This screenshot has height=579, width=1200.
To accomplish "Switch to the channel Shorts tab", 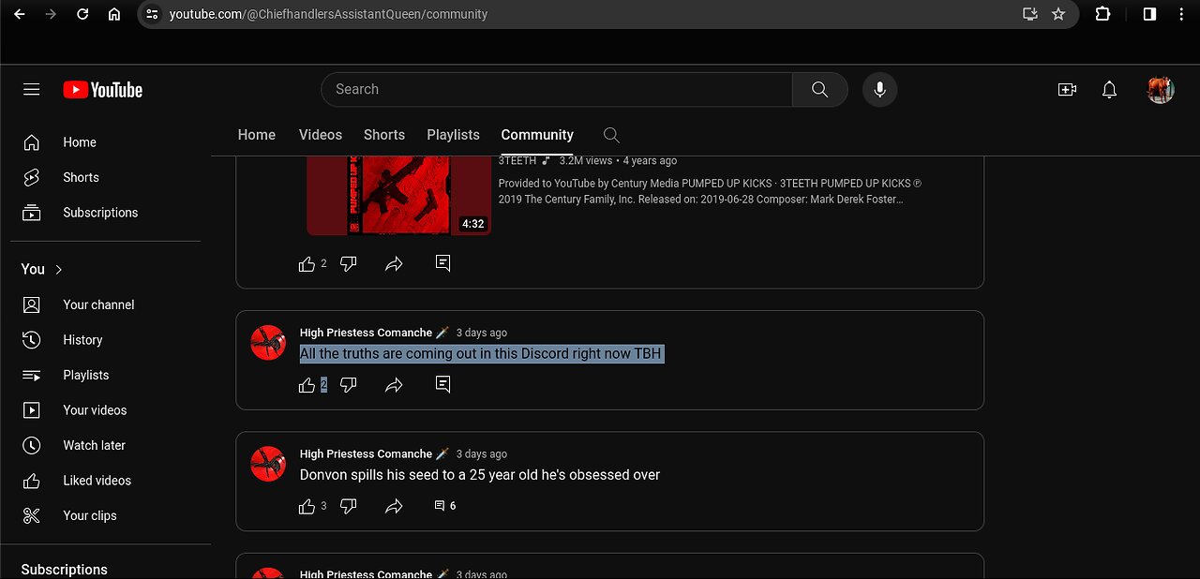I will [x=384, y=135].
